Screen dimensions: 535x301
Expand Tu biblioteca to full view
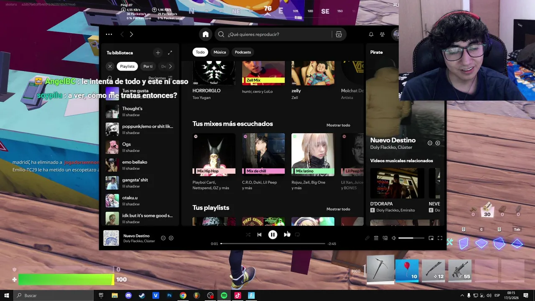coord(170,53)
